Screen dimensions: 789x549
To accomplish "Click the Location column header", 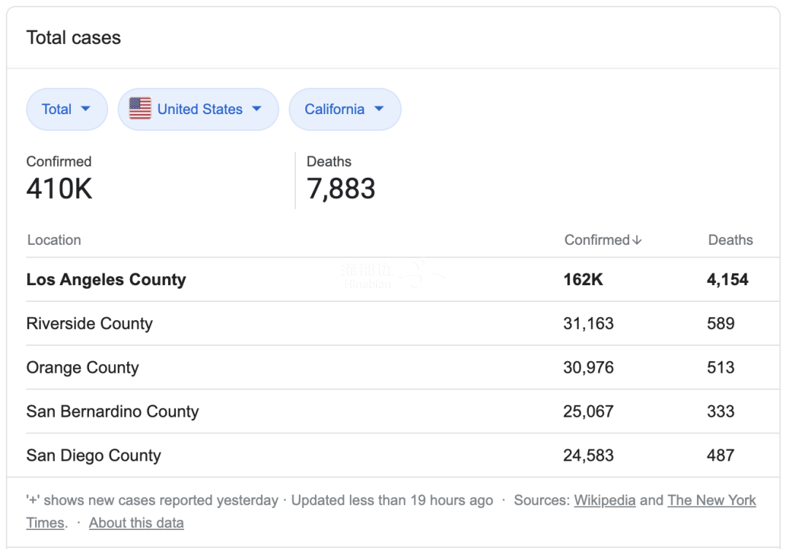I will (54, 241).
